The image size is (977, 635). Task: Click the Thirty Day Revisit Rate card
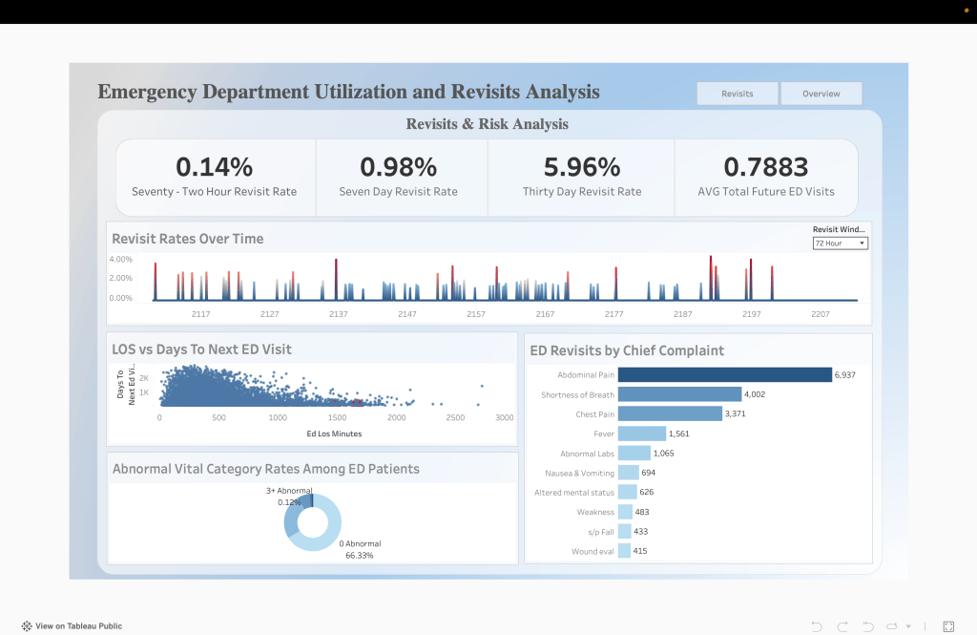pyautogui.click(x=581, y=177)
